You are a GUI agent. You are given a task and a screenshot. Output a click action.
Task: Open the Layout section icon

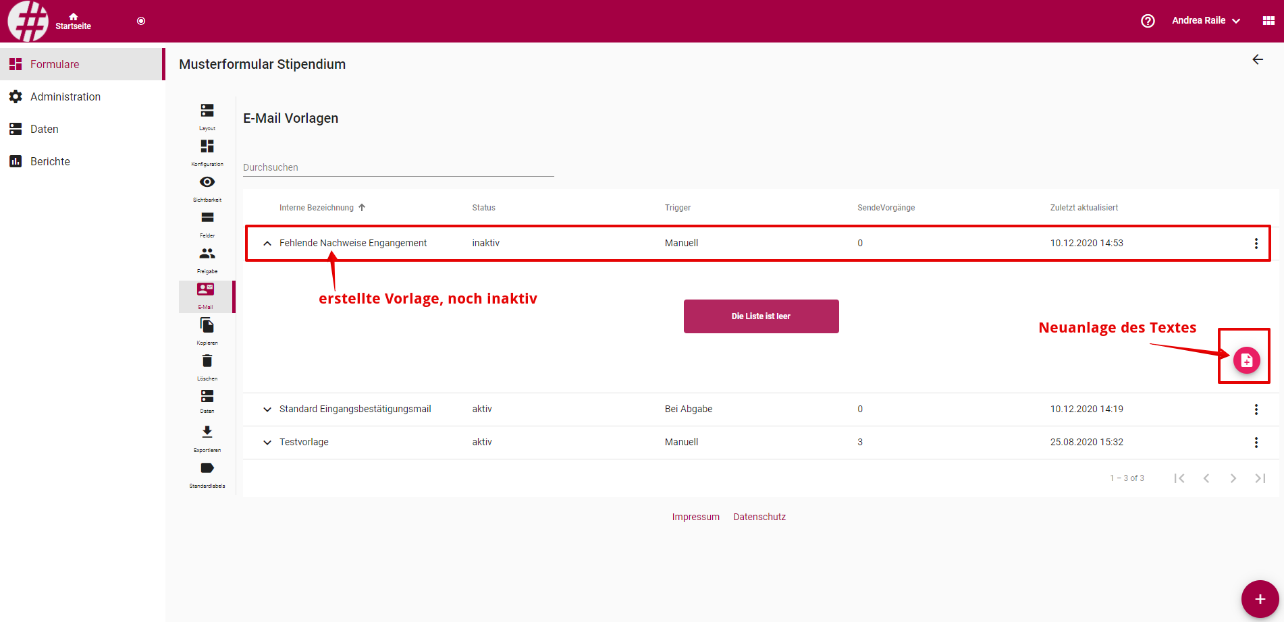207,111
